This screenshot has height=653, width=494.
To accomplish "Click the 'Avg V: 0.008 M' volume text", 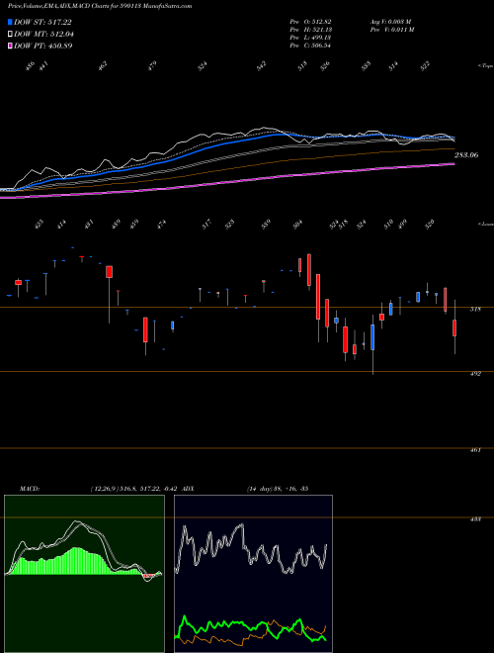I will point(391,22).
